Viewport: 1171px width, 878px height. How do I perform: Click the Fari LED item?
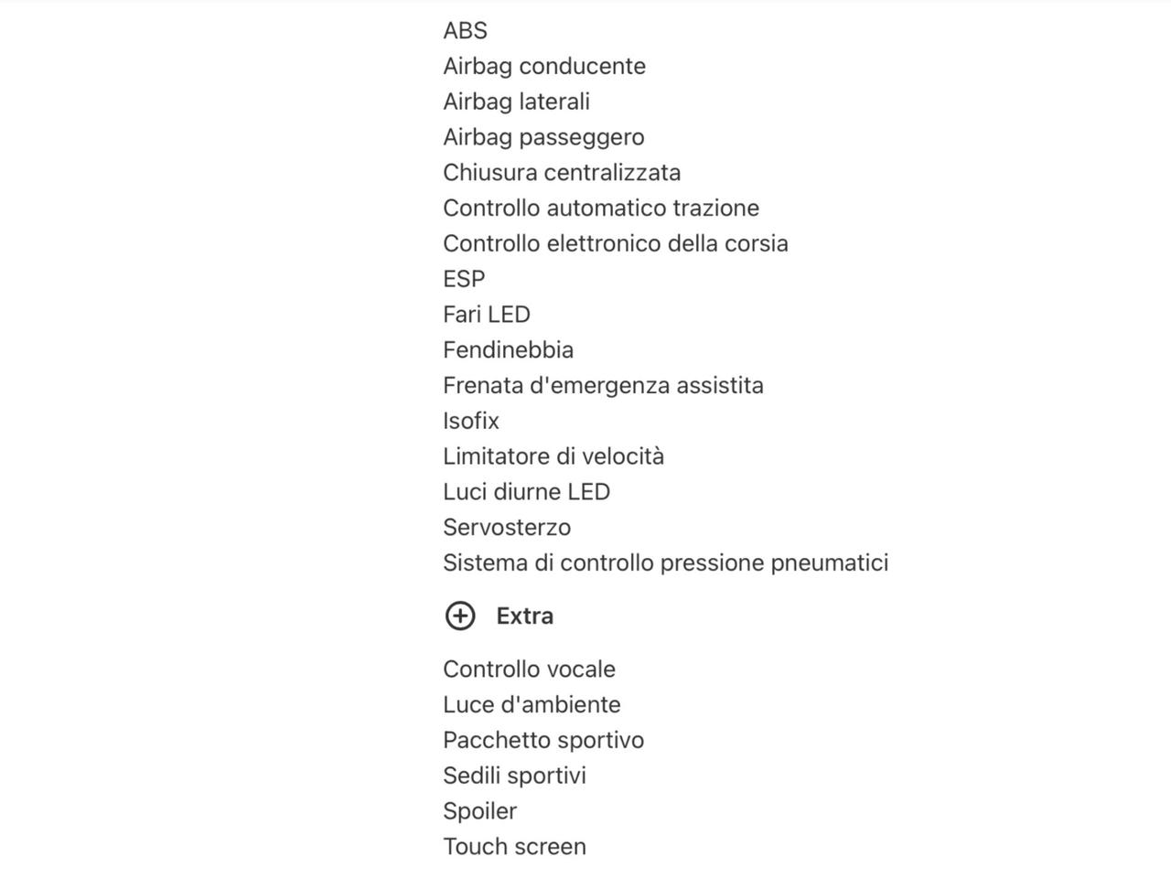coord(487,315)
